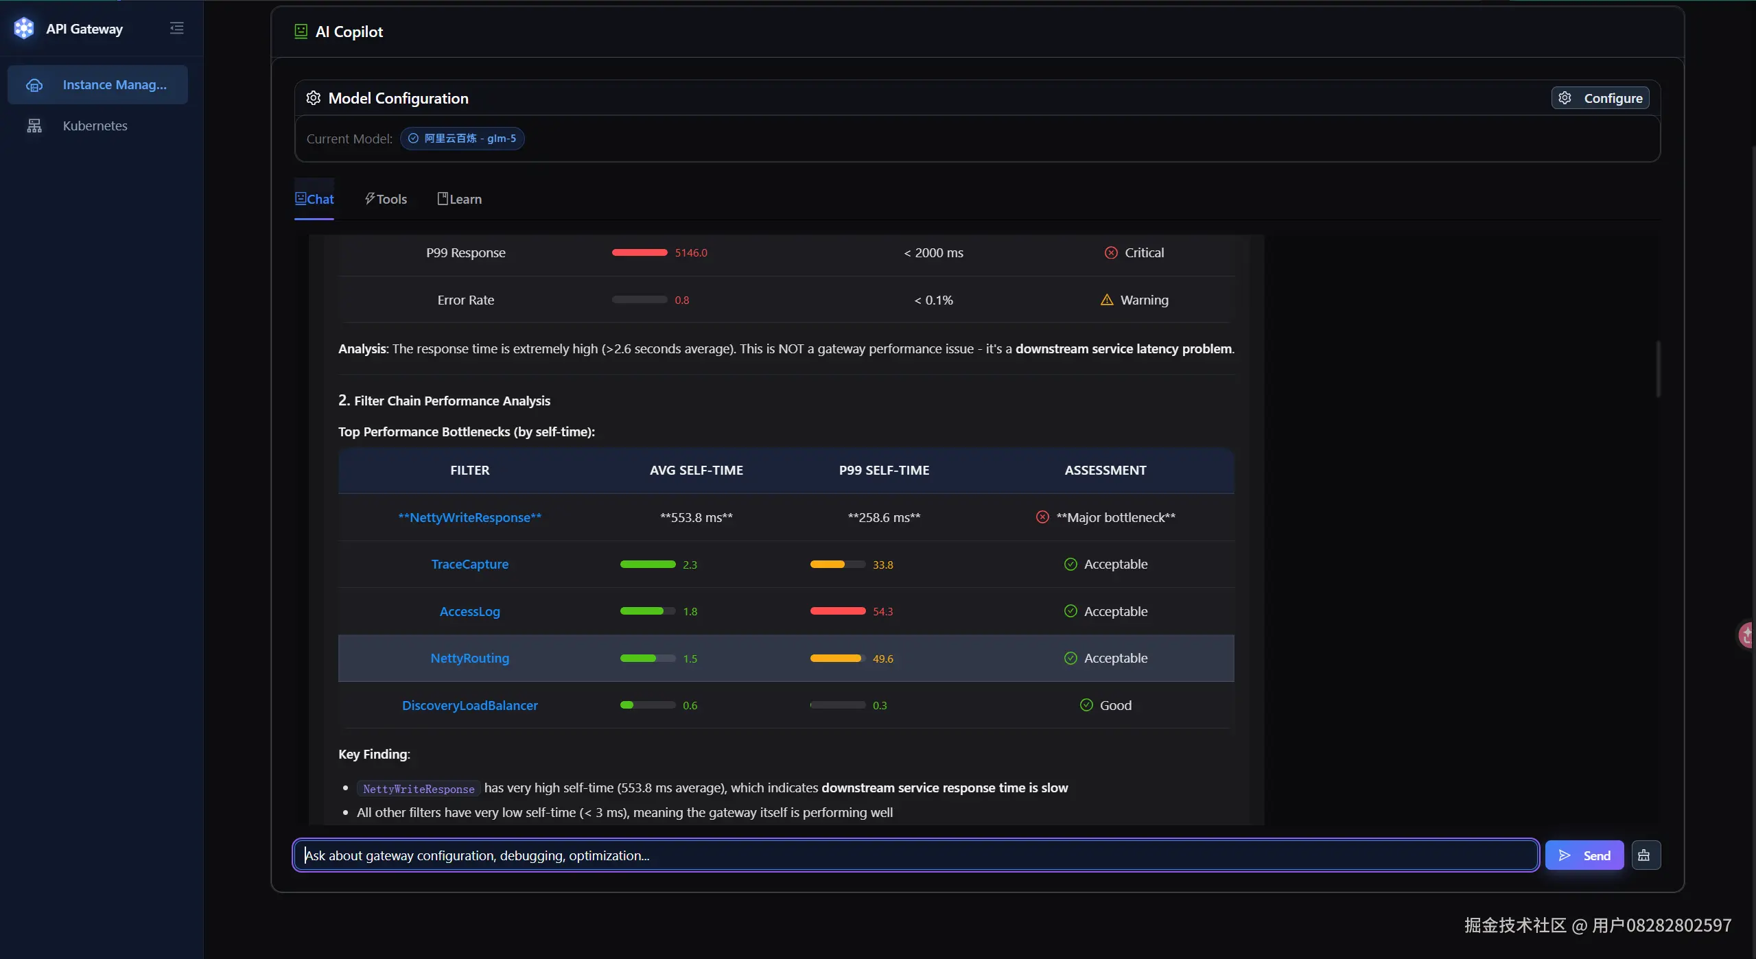Viewport: 1756px width, 959px height.
Task: Click the AI Copilot header icon
Action: (x=301, y=32)
